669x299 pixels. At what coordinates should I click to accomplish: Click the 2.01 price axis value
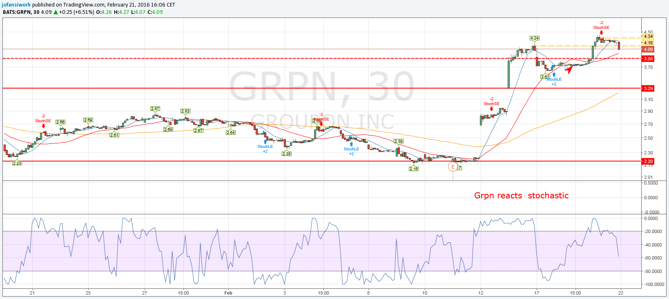648,177
